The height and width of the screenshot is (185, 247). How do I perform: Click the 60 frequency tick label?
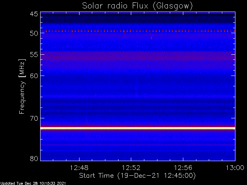[x=34, y=76]
